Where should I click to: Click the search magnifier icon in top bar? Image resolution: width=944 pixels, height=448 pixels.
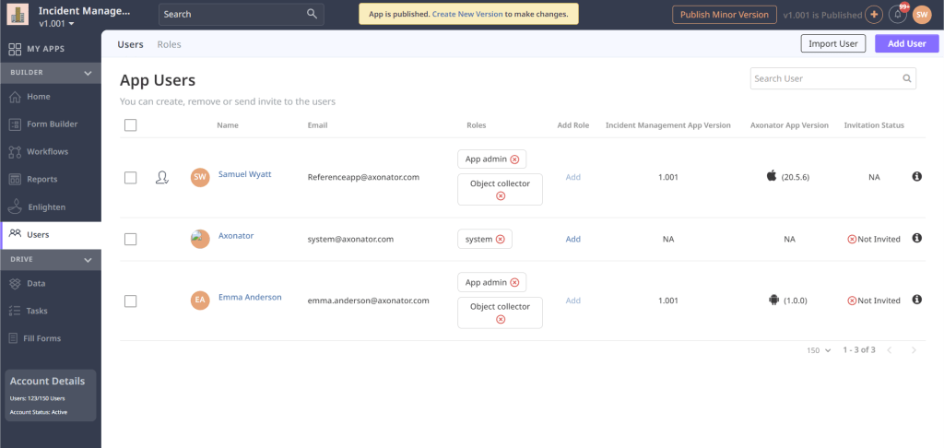click(x=313, y=14)
